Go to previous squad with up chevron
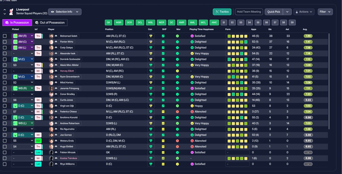The image size is (342, 174). tap(5, 10)
